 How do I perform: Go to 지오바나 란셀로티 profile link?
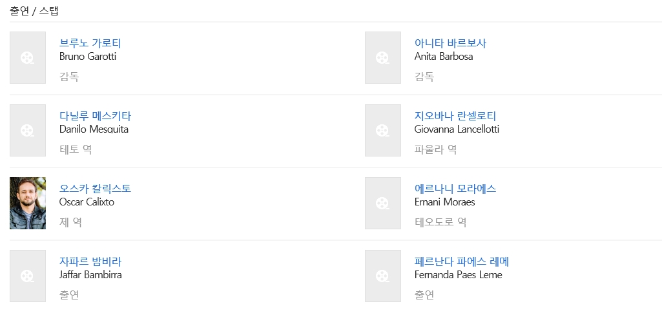(455, 116)
